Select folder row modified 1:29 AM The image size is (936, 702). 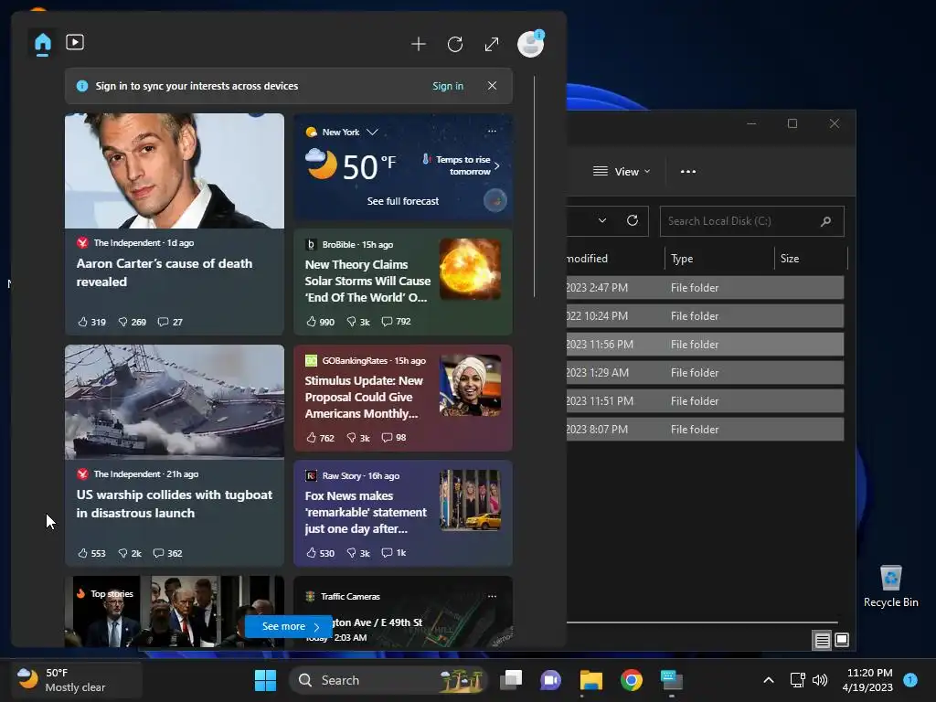(x=705, y=373)
